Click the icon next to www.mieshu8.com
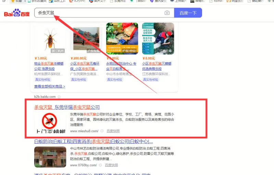 point(102,131)
